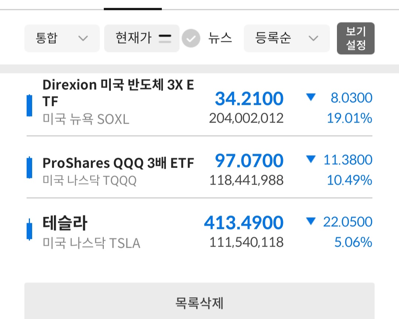Screen dimensions: 399x319
Task: Toggle the 뉴스 checkmark
Action: coord(191,38)
